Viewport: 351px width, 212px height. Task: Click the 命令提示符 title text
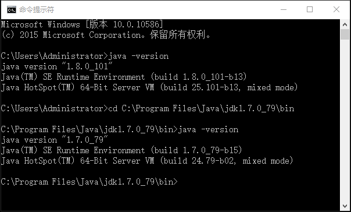[x=37, y=10]
